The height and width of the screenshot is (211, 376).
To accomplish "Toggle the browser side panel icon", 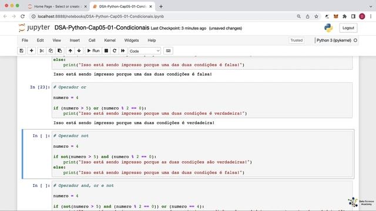I will tap(353, 16).
